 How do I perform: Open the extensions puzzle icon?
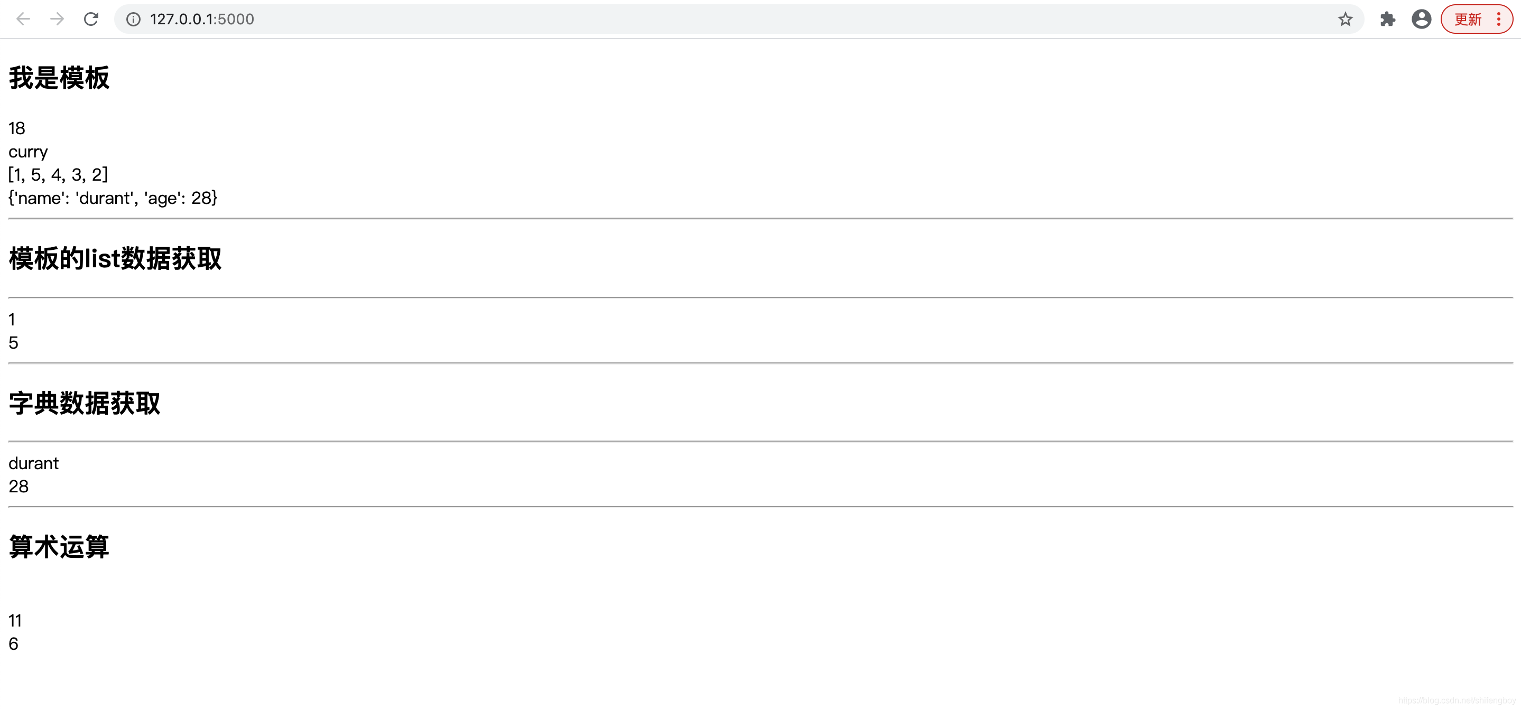(x=1388, y=19)
